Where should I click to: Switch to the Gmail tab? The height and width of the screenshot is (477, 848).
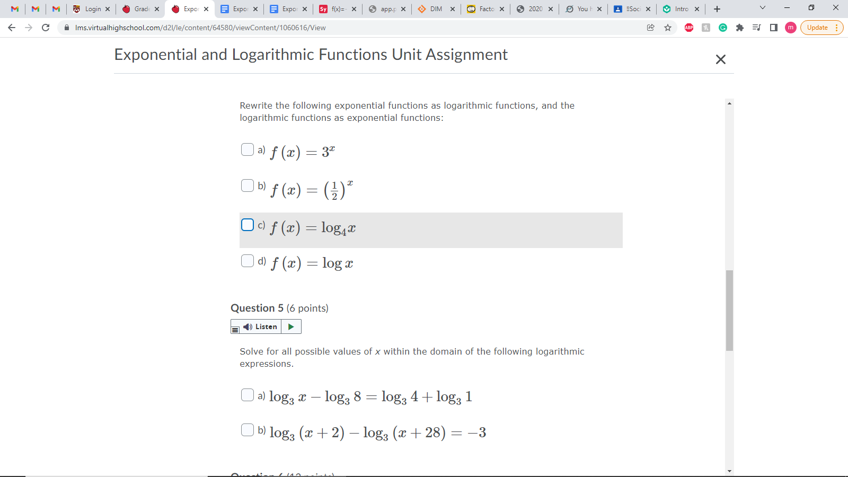[15, 8]
